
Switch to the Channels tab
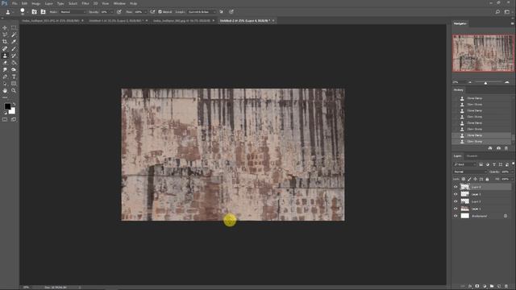[x=472, y=155]
